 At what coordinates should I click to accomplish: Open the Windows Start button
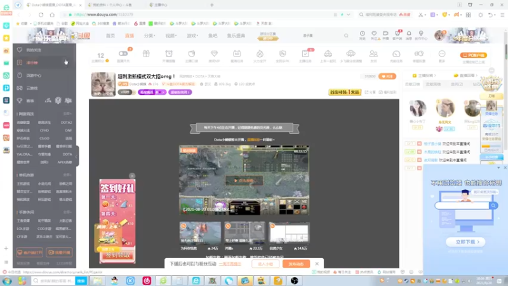7,281
